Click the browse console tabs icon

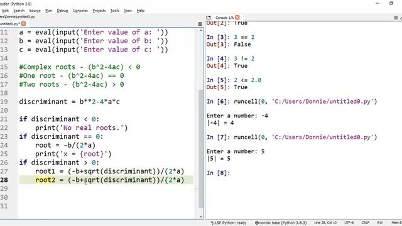point(209,18)
